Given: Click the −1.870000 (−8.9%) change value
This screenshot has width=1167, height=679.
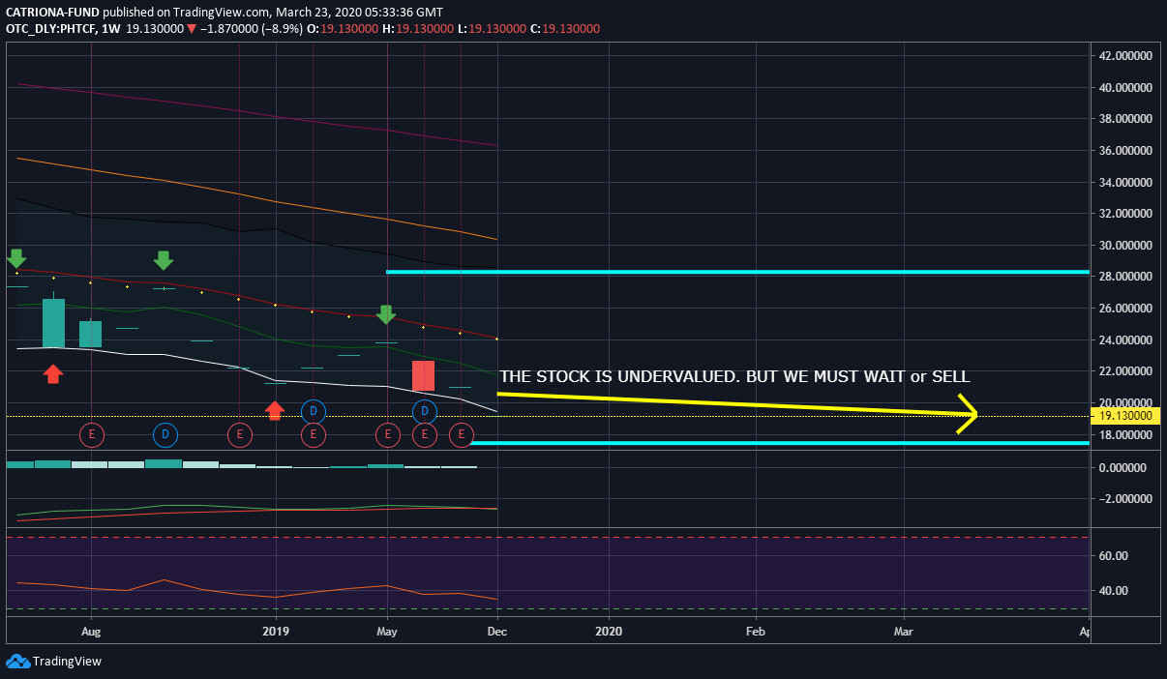Looking at the screenshot, I should (250, 29).
